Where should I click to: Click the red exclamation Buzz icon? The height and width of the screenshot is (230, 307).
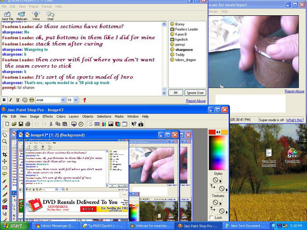tap(84, 100)
